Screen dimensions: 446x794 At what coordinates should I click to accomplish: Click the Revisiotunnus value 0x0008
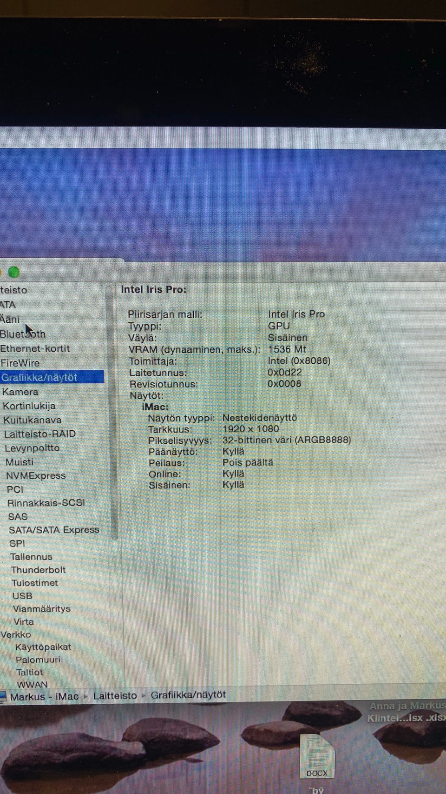(x=284, y=384)
